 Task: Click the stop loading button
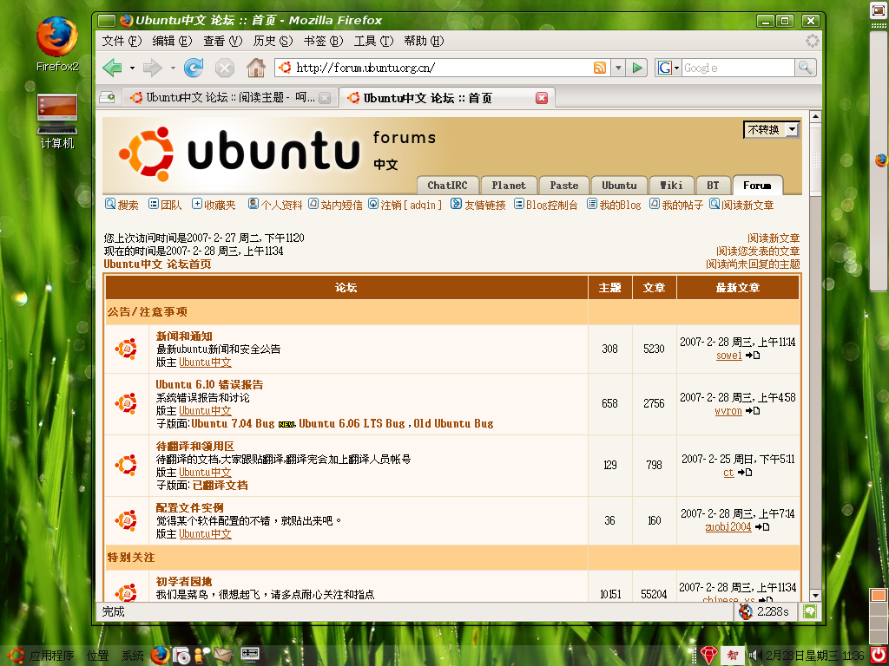[x=225, y=69]
